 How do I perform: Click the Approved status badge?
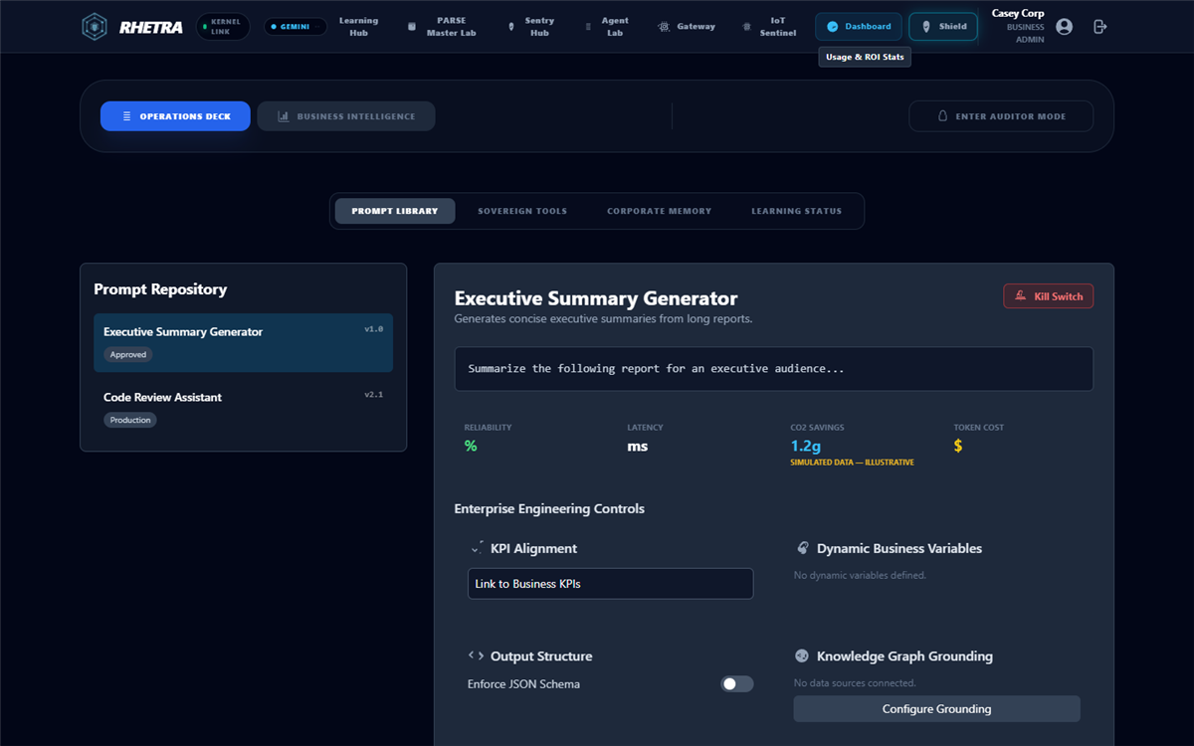(x=128, y=355)
